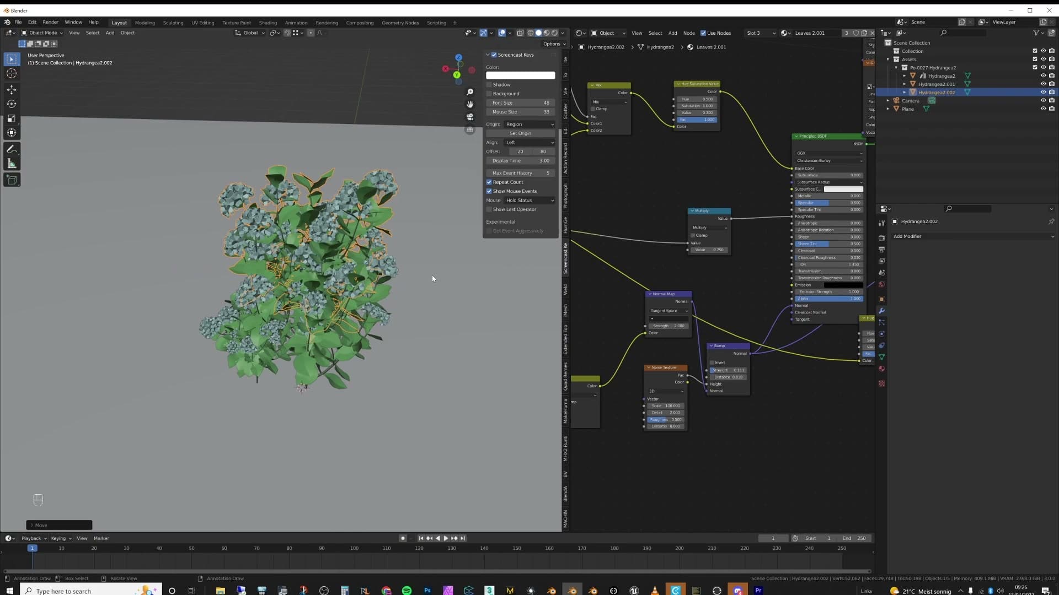This screenshot has height=595, width=1059.
Task: Disable Show Mouse Events checkbox
Action: [x=489, y=191]
